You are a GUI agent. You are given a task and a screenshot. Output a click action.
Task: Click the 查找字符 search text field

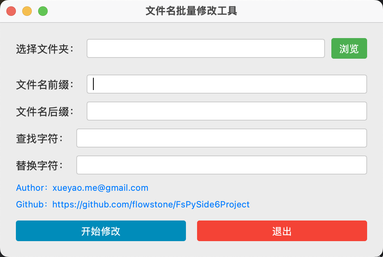[221, 138]
